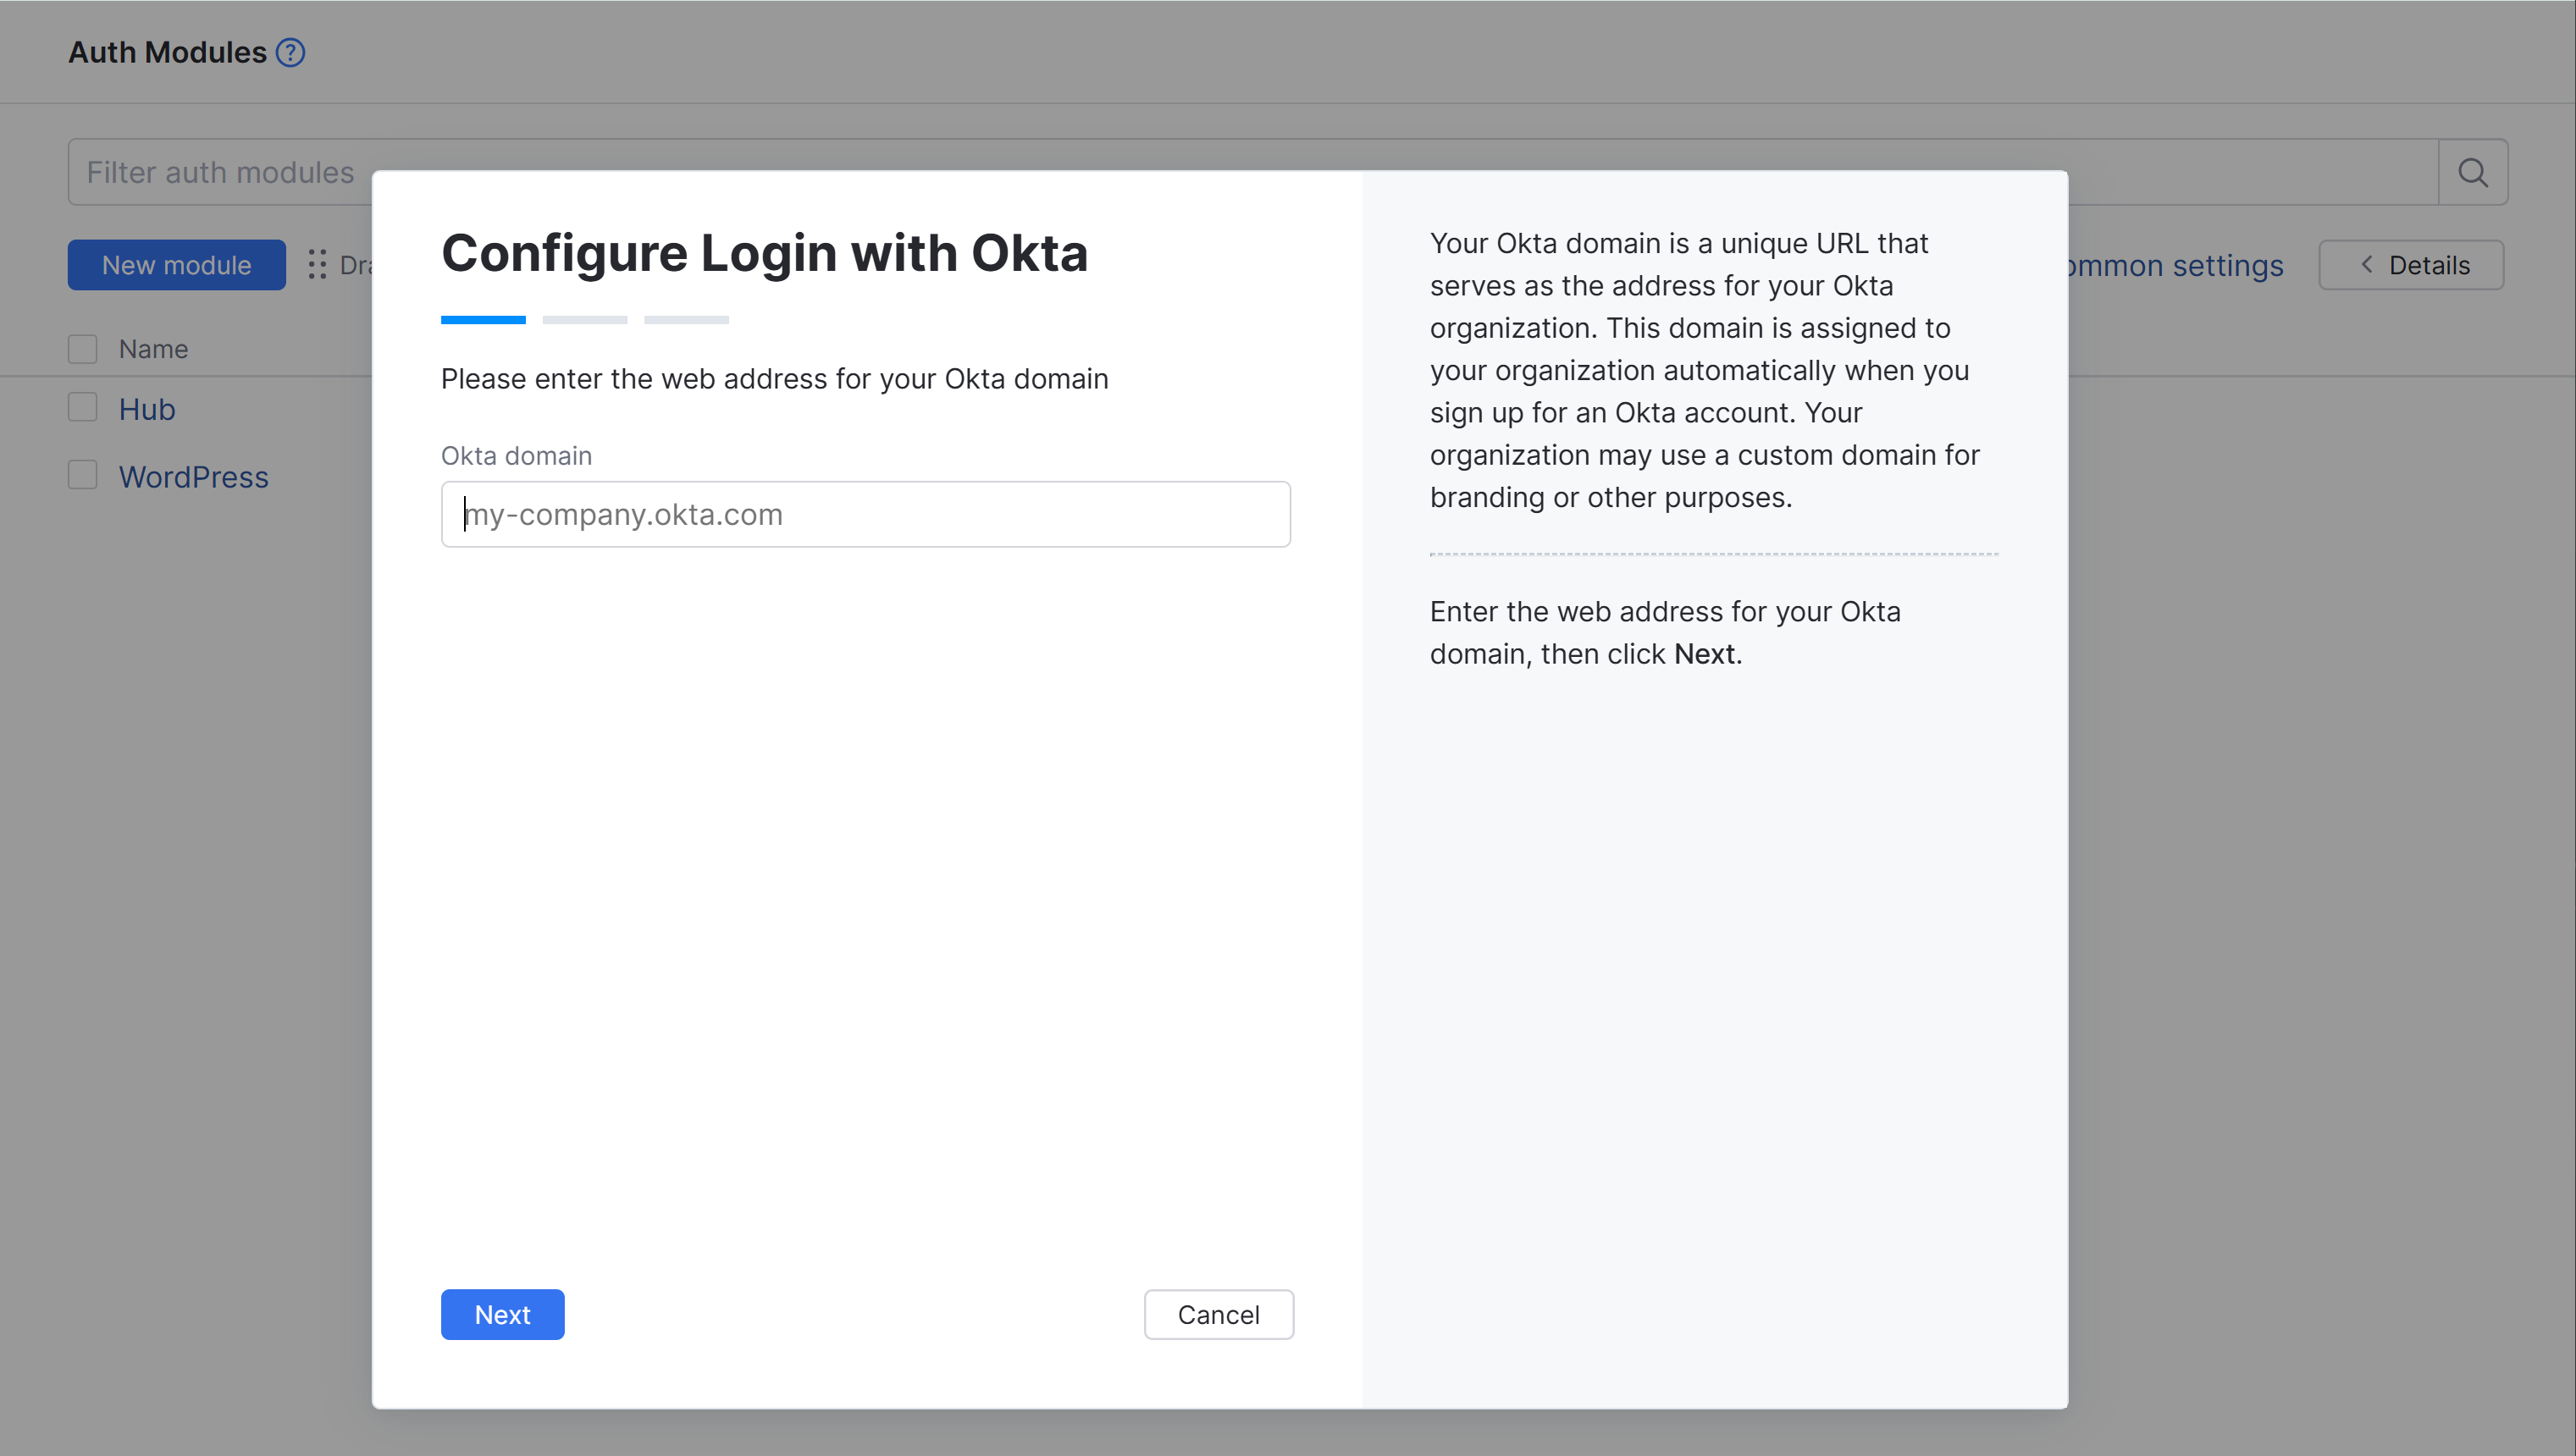Open the Hub auth module

pyautogui.click(x=147, y=409)
